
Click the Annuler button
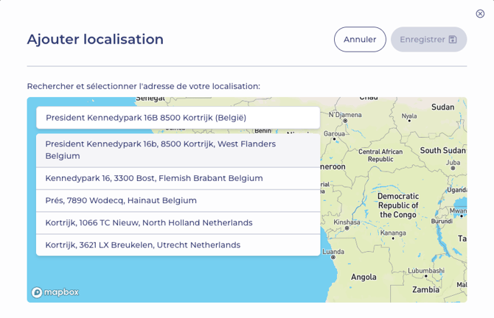360,39
